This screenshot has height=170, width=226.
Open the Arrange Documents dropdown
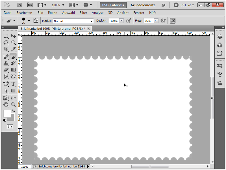pos(74,5)
